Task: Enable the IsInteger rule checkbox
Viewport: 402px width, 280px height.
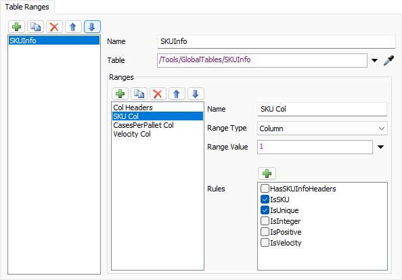Action: (265, 221)
